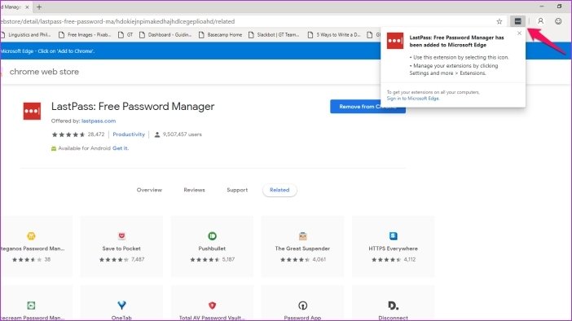
Task: Click Remove from Chrome button
Action: [x=367, y=107]
